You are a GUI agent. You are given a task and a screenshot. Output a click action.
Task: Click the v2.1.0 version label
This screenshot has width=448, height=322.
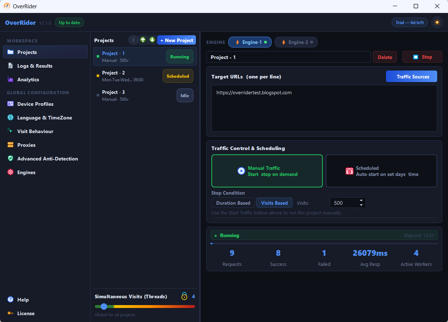click(x=45, y=23)
